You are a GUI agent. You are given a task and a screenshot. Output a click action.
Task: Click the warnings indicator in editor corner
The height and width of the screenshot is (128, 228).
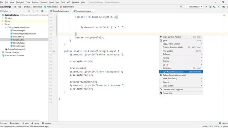point(225,15)
